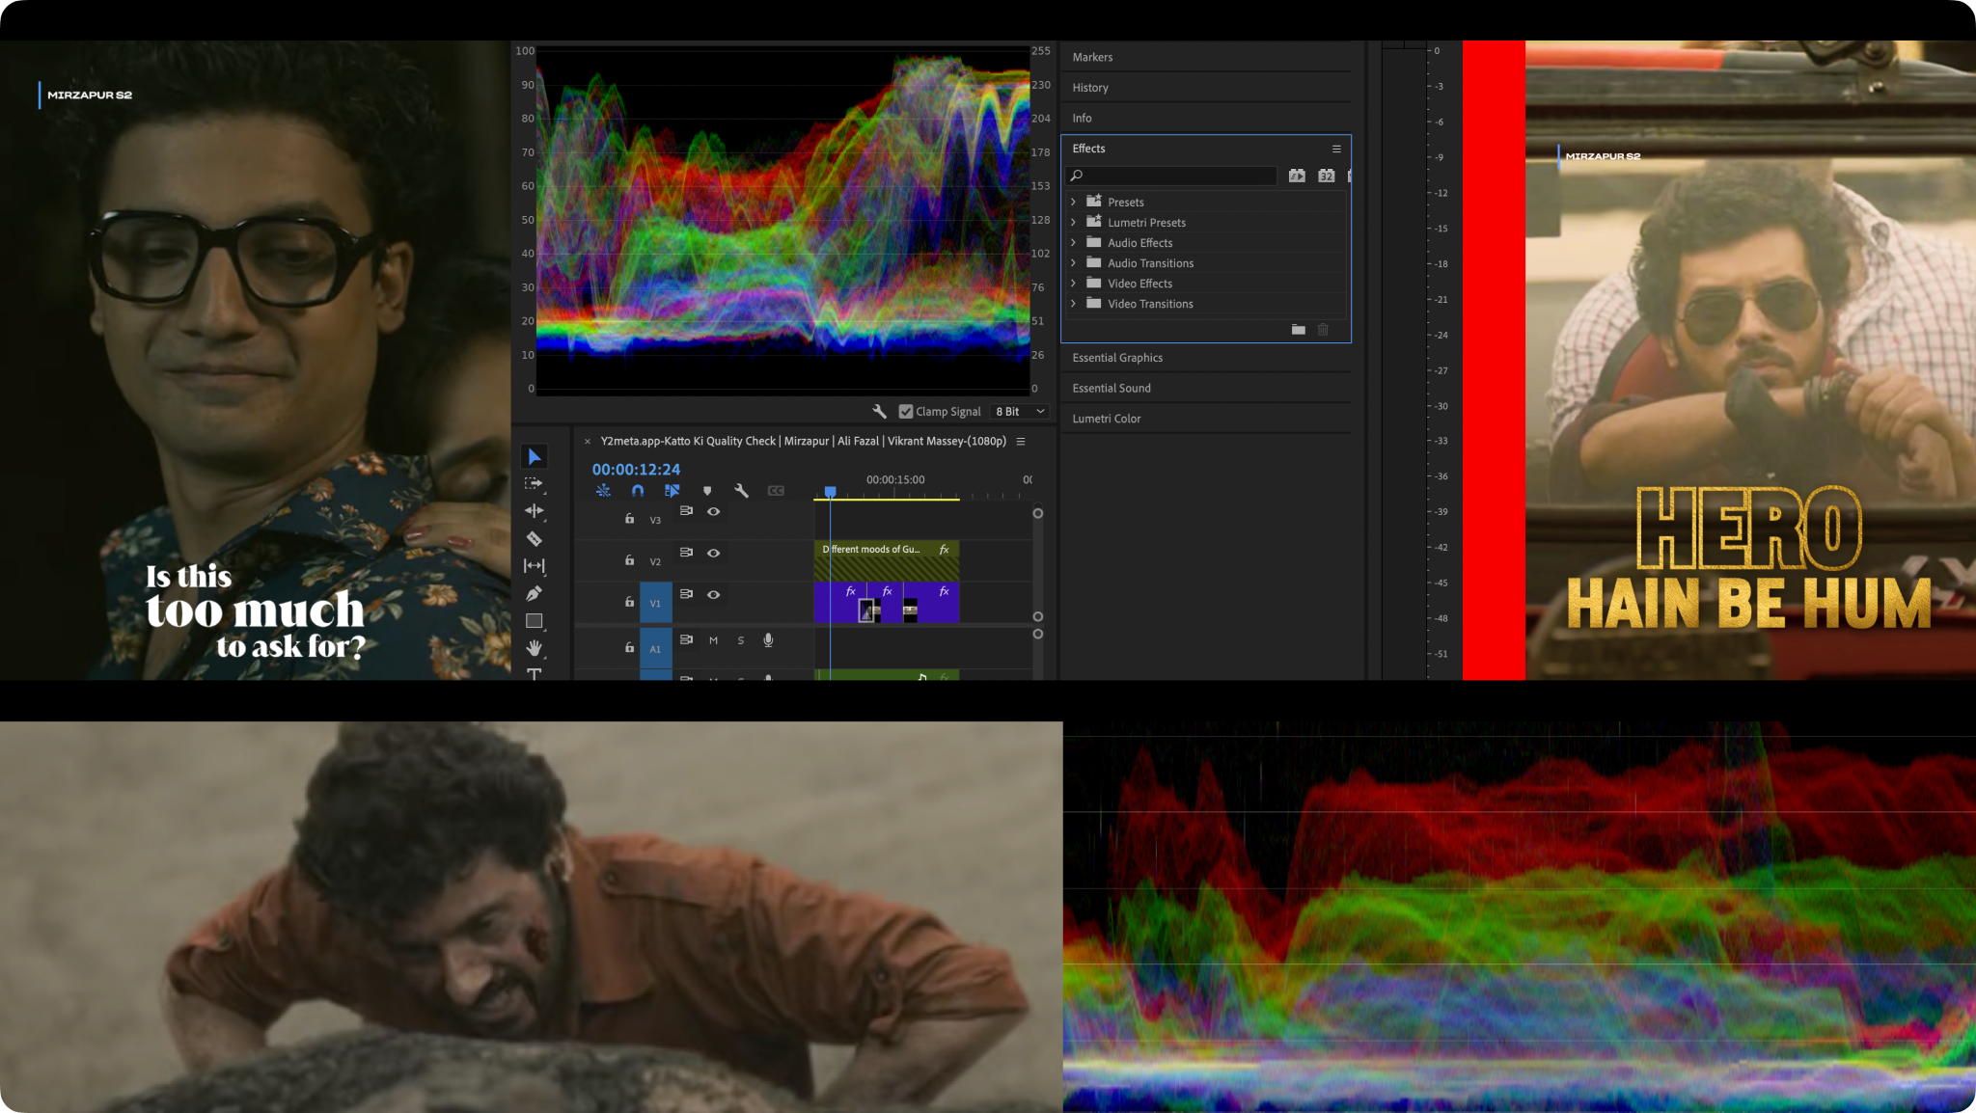Image resolution: width=1976 pixels, height=1113 pixels.
Task: Click the Effects panel title
Action: click(1088, 149)
